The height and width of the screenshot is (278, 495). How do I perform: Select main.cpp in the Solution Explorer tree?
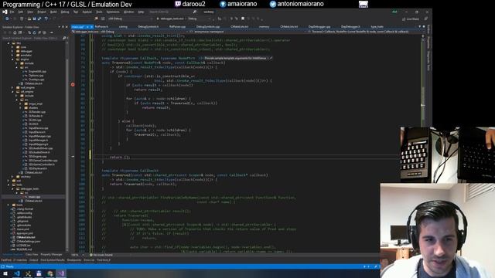(x=34, y=197)
